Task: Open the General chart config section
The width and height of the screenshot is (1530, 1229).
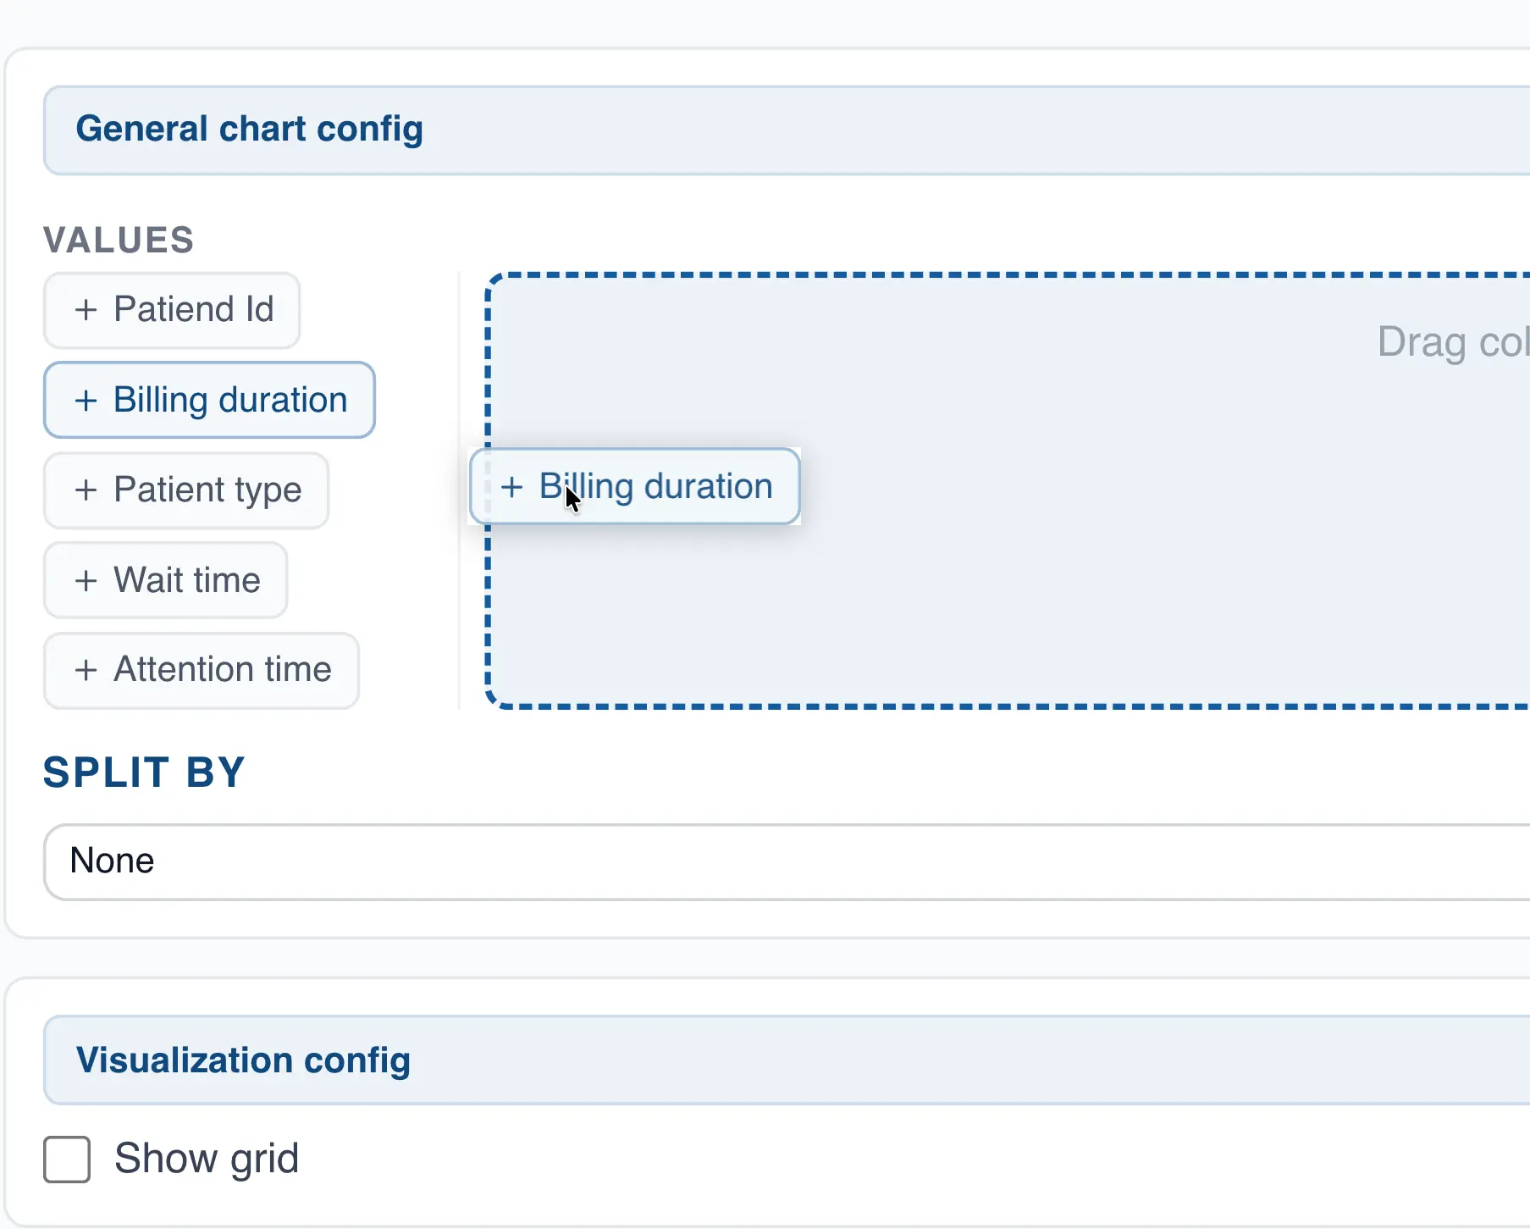Action: pyautogui.click(x=249, y=130)
